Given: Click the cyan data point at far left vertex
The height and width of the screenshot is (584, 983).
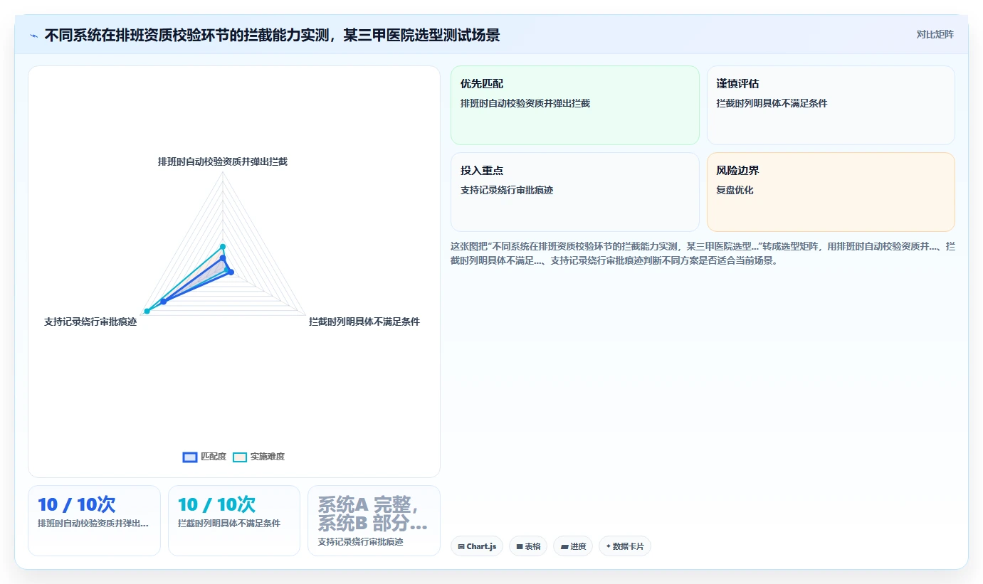Looking at the screenshot, I should tap(147, 311).
